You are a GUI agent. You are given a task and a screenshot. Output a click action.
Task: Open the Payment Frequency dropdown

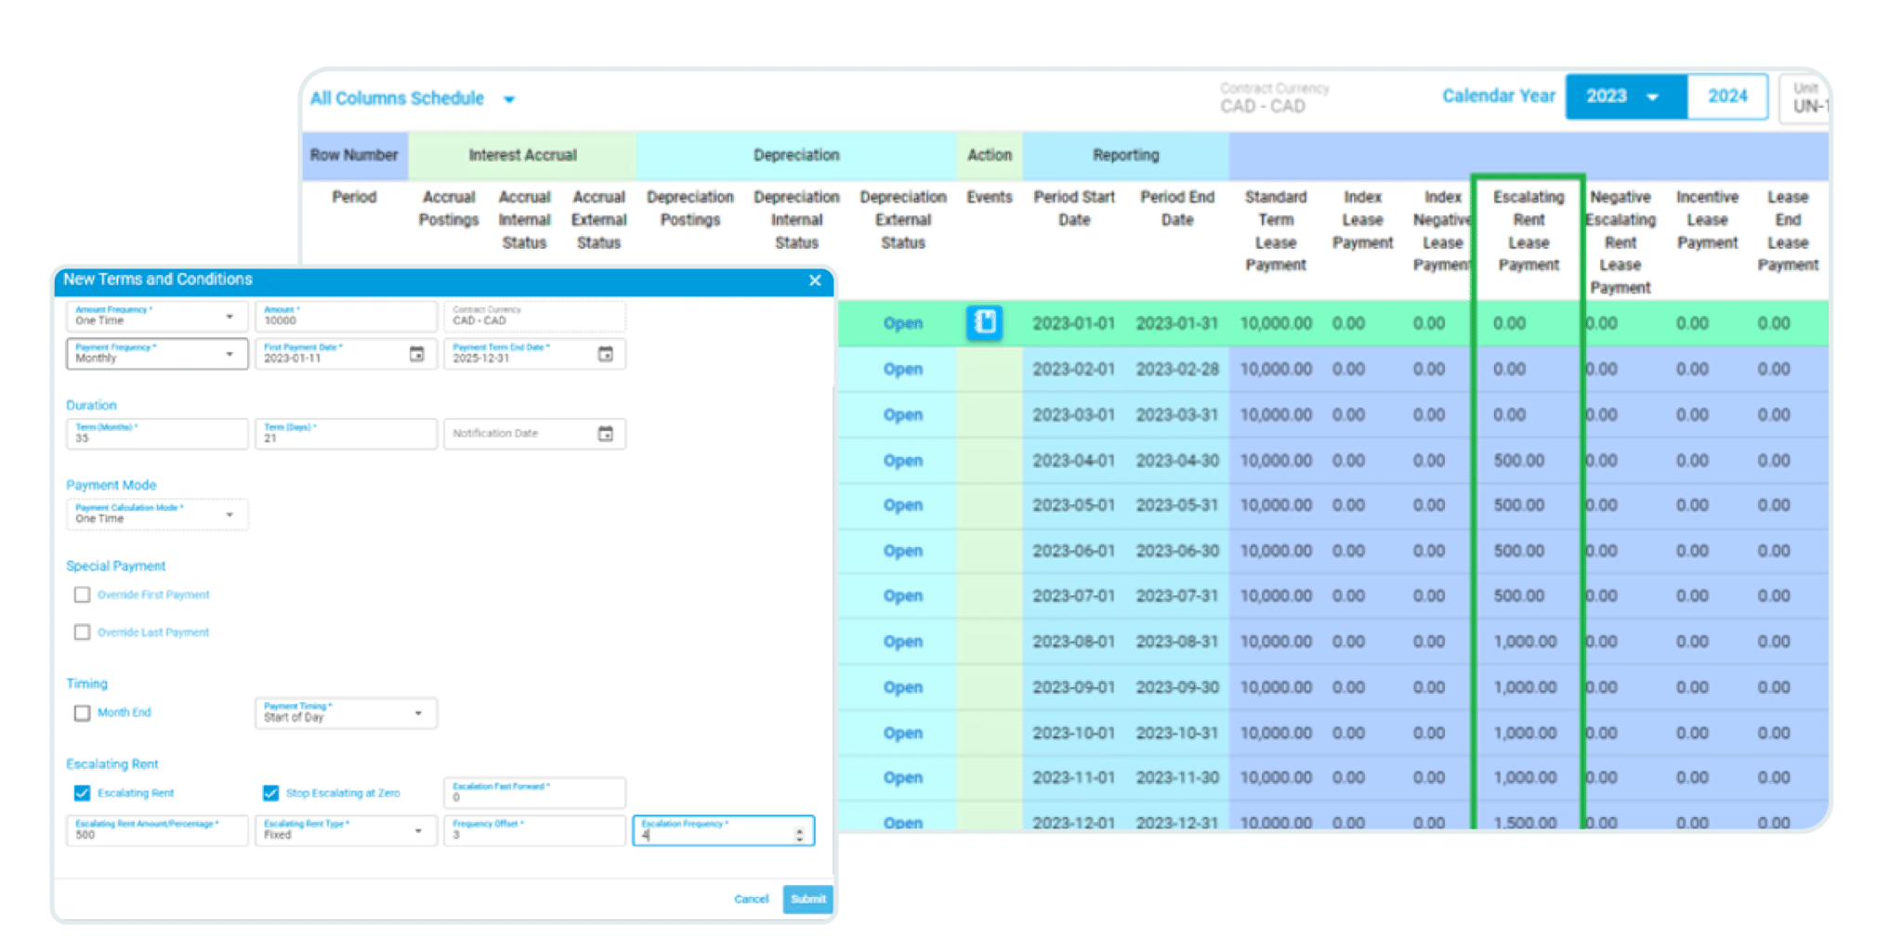click(230, 354)
